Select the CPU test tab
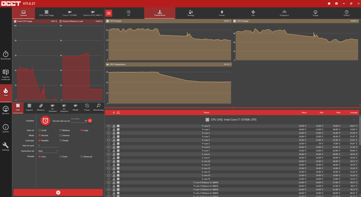361x197 pixels. (x=18, y=107)
